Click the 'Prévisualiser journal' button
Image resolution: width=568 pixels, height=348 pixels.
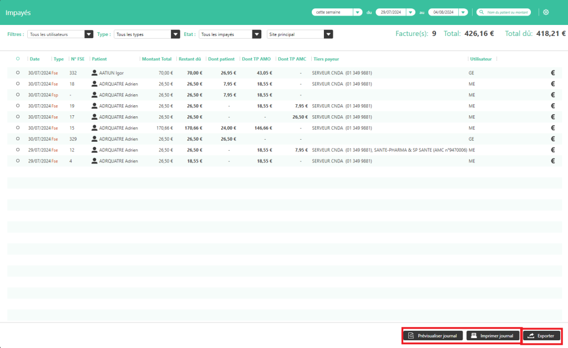[x=433, y=336]
